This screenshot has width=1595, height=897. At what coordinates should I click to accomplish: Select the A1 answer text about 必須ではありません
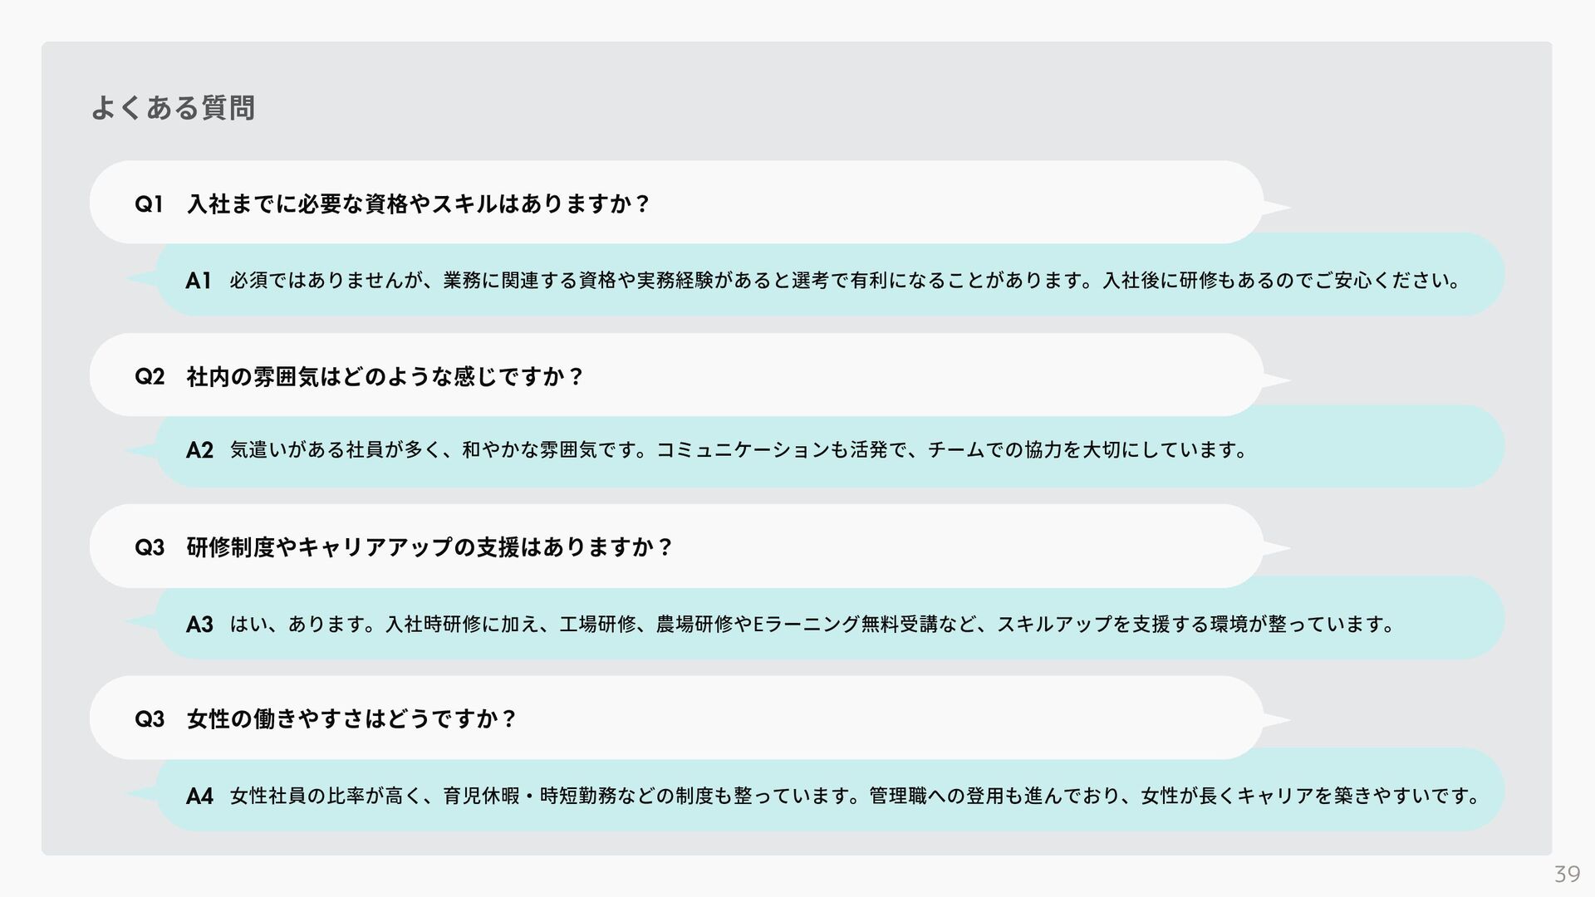click(x=845, y=280)
